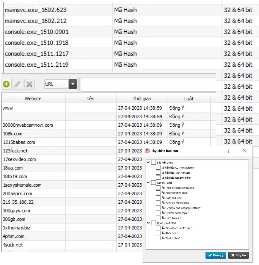Check Ẩn 'Network connections' option
259x265 pixels.
coord(158,203)
